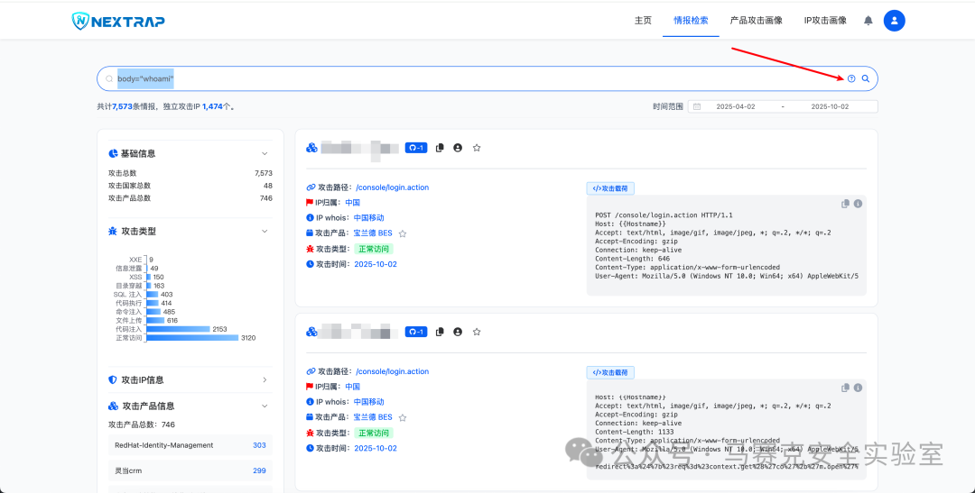Click the 文件上传 616 chart bar
The height and width of the screenshot is (493, 975).
155,320
